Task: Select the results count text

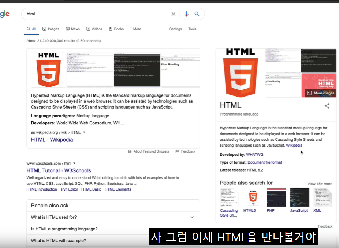Action: click(x=64, y=41)
